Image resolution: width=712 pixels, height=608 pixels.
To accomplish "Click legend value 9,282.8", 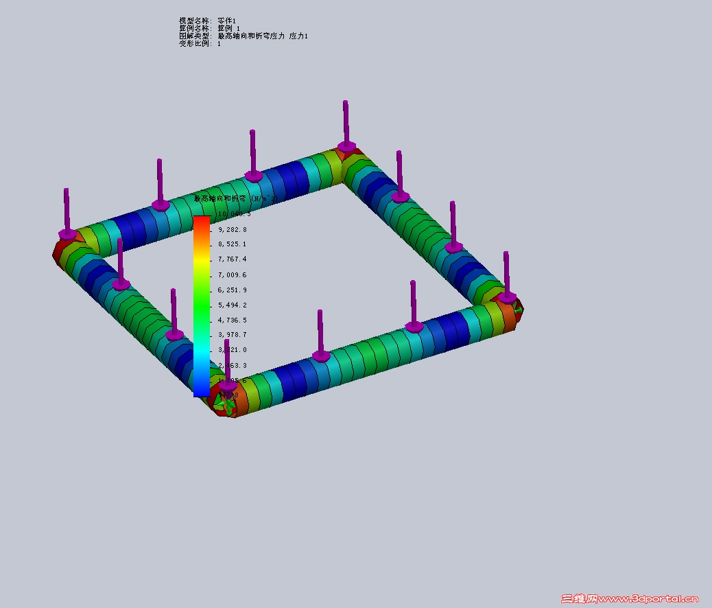I will (x=233, y=229).
